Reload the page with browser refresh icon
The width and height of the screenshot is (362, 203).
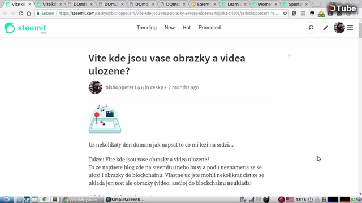(x=21, y=14)
